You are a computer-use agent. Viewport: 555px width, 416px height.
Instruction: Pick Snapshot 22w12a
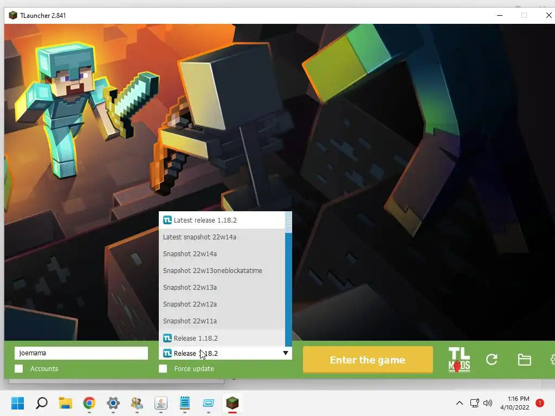222,304
